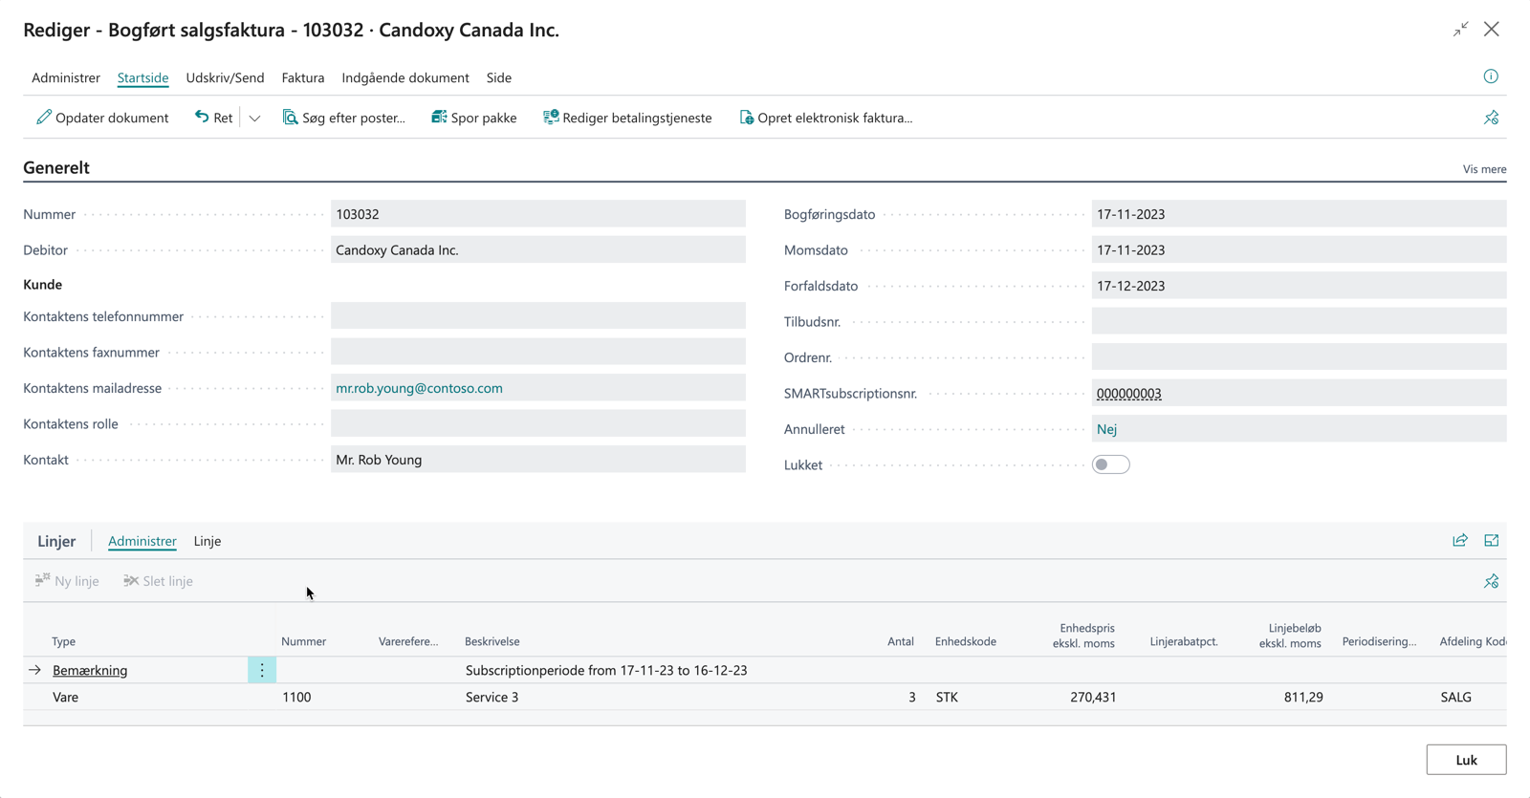
Task: Click the SMARTsubscriptionsnr. value 000000003
Action: click(x=1128, y=394)
